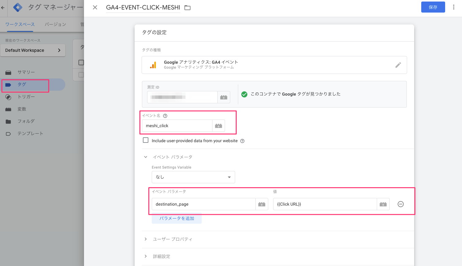Click variable picker icon beside measurement ID field
Screen dimensions: 462x266
point(224,97)
